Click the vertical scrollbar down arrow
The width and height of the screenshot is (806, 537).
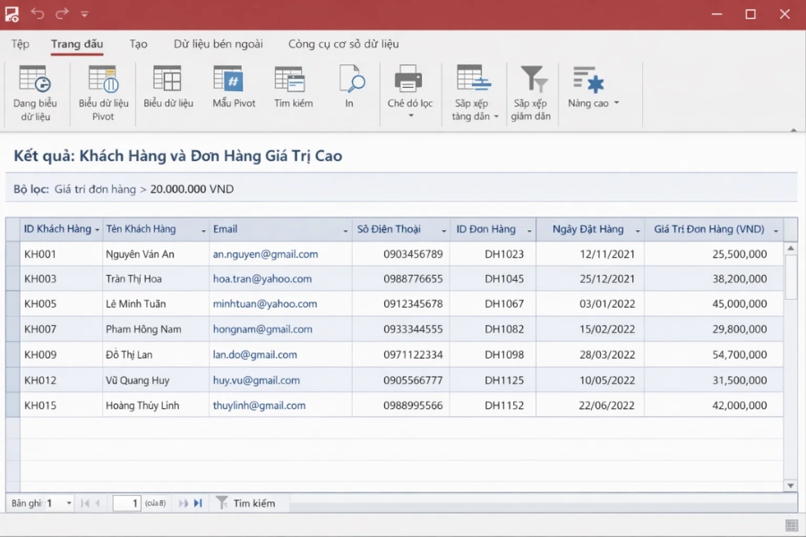(790, 485)
